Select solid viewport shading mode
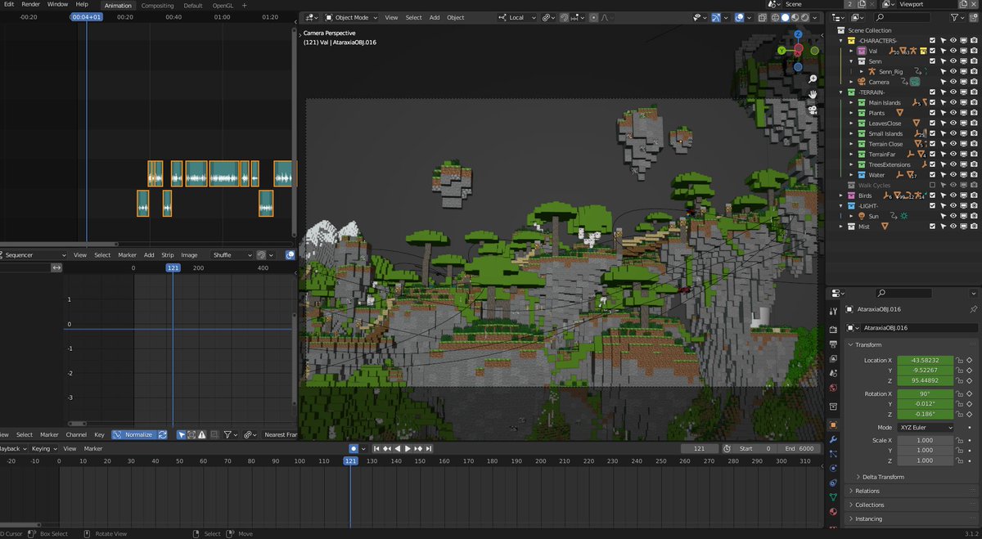Screen dimensions: 982x539 tap(786, 17)
